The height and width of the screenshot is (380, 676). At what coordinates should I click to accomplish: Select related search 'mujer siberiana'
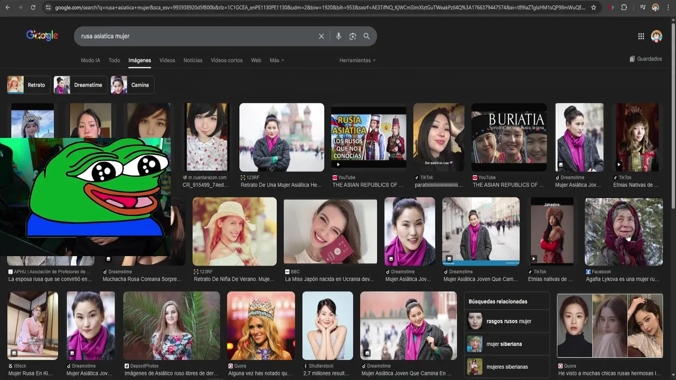pyautogui.click(x=507, y=344)
